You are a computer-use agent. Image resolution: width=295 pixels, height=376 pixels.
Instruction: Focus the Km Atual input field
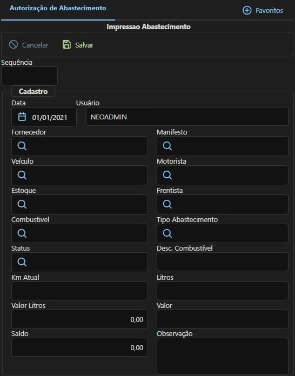click(x=79, y=291)
